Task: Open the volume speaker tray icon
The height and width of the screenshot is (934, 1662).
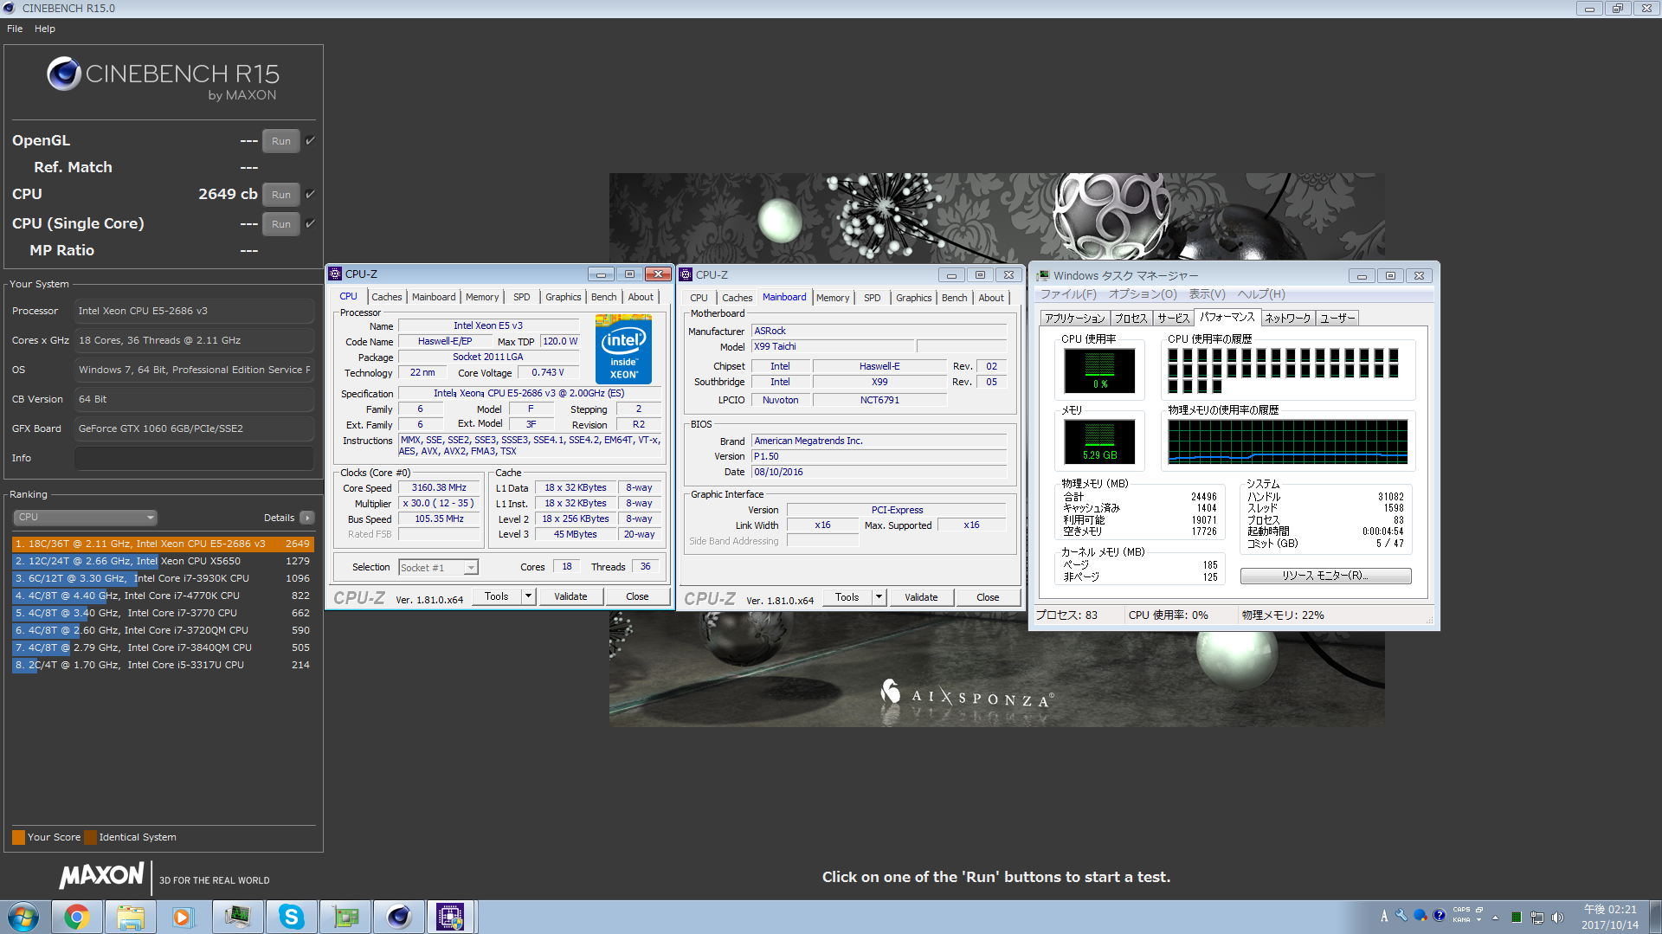Action: click(x=1558, y=918)
